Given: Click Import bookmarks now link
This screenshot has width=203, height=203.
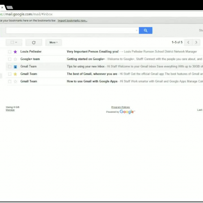Looking at the screenshot, I should coord(72,21).
